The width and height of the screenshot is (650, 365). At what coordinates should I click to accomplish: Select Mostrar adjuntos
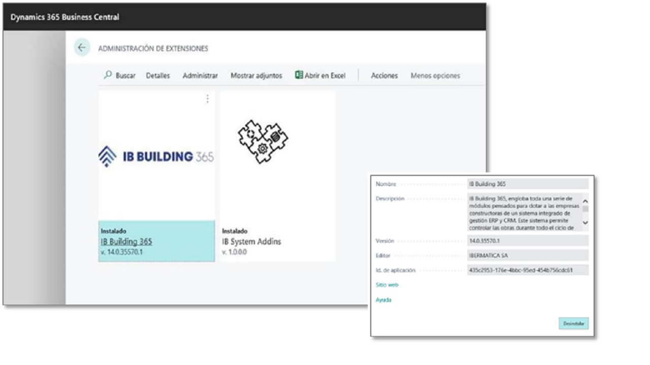[256, 76]
